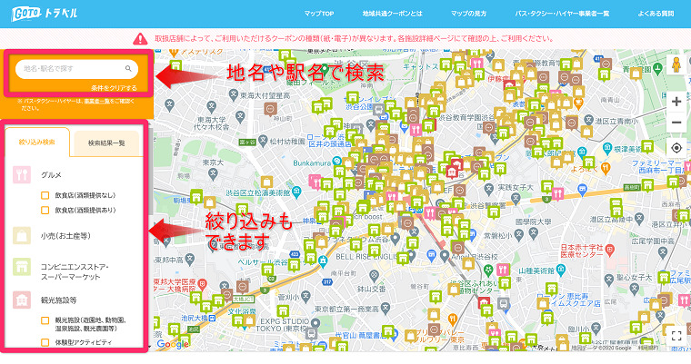Click the 東海大付望星高 school marker
This screenshot has width=691, height=364.
click(x=234, y=94)
